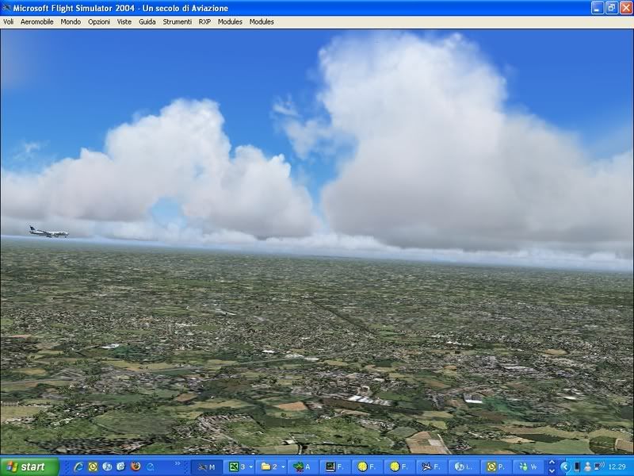Open the Aeromobile menu
Screen dimensions: 634x476
tap(36, 22)
